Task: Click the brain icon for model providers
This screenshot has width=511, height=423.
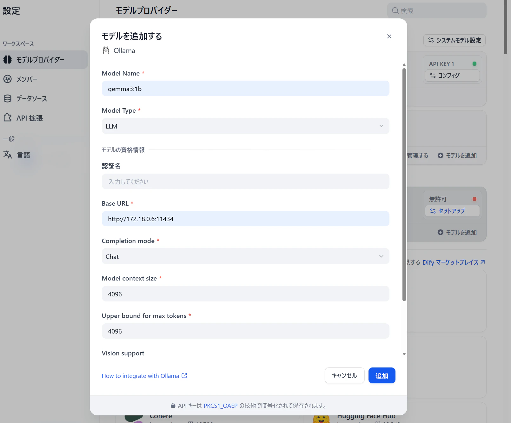Action: 8,60
